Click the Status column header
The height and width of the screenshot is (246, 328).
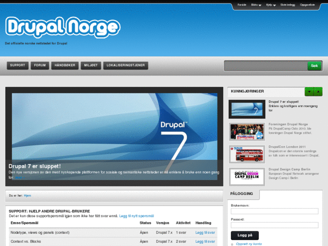[145, 223]
